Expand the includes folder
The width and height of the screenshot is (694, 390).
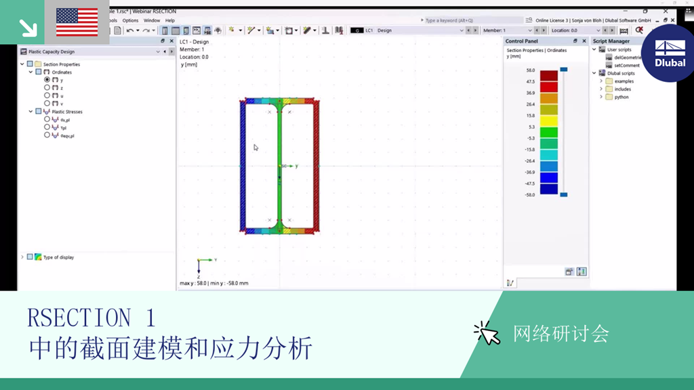pyautogui.click(x=601, y=89)
